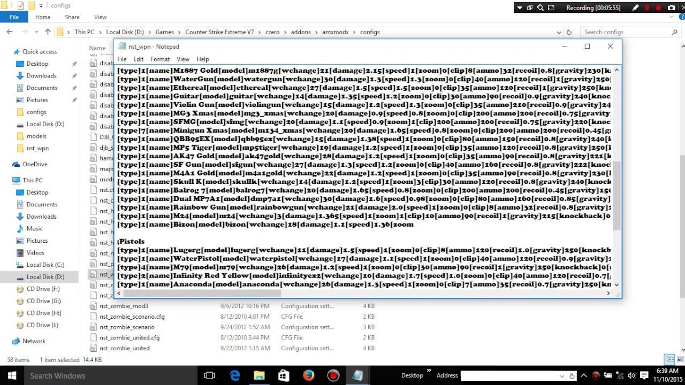Image resolution: width=685 pixels, height=385 pixels.
Task: Open Notepad's Format menu
Action: click(160, 59)
